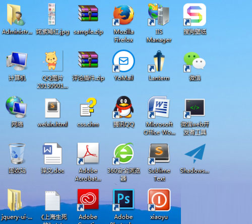252x224 pixels.
Task: Click the "Lantern" label text
Action: 159,78
